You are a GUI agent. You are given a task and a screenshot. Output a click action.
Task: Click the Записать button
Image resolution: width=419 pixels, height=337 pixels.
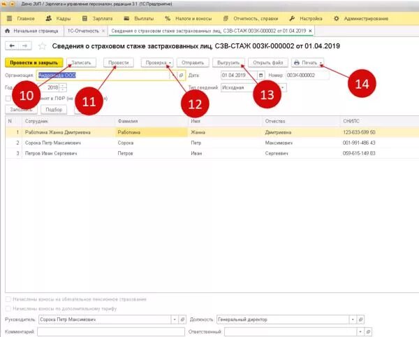click(81, 63)
